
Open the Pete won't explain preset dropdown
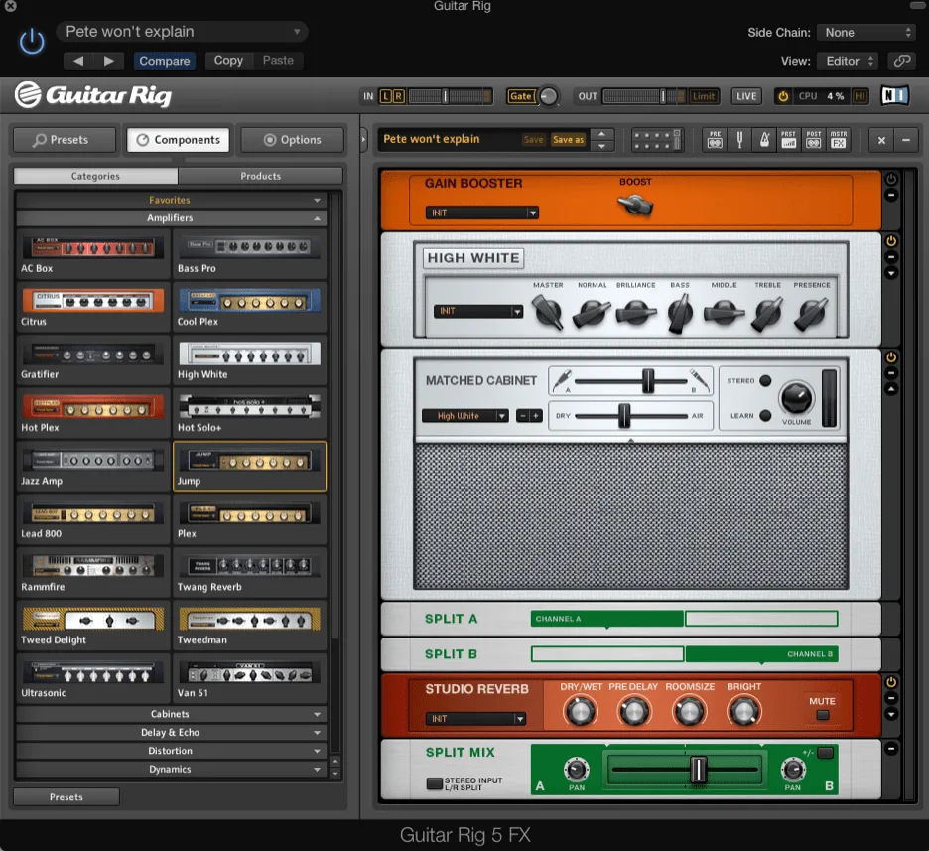183,32
